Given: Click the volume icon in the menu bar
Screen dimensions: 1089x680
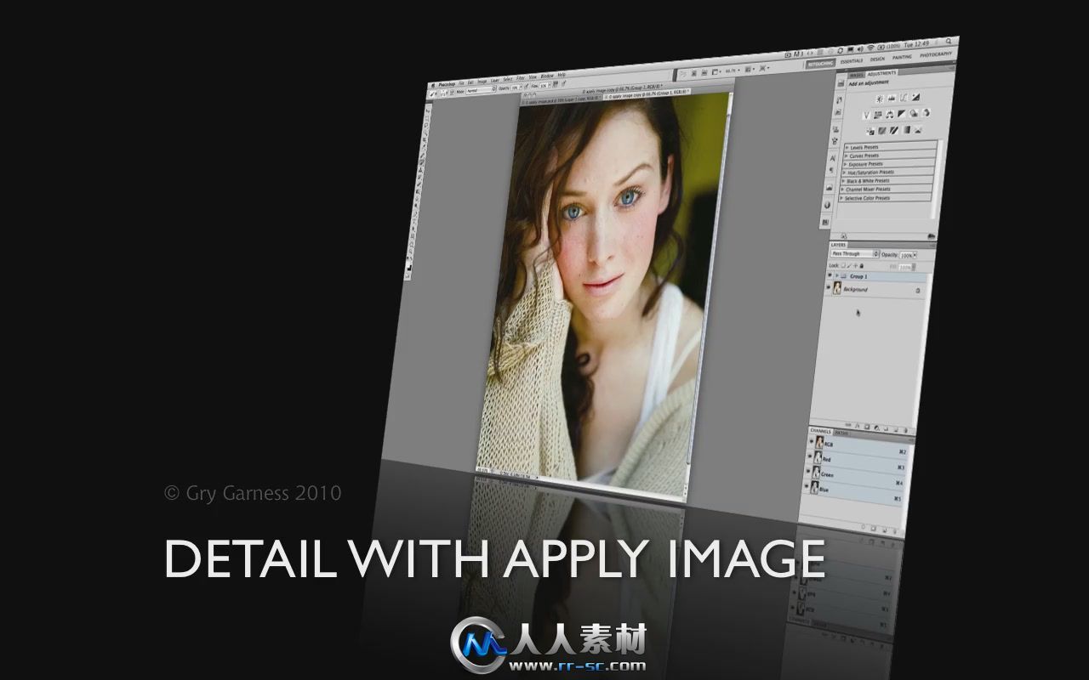Looking at the screenshot, I should click(860, 49).
